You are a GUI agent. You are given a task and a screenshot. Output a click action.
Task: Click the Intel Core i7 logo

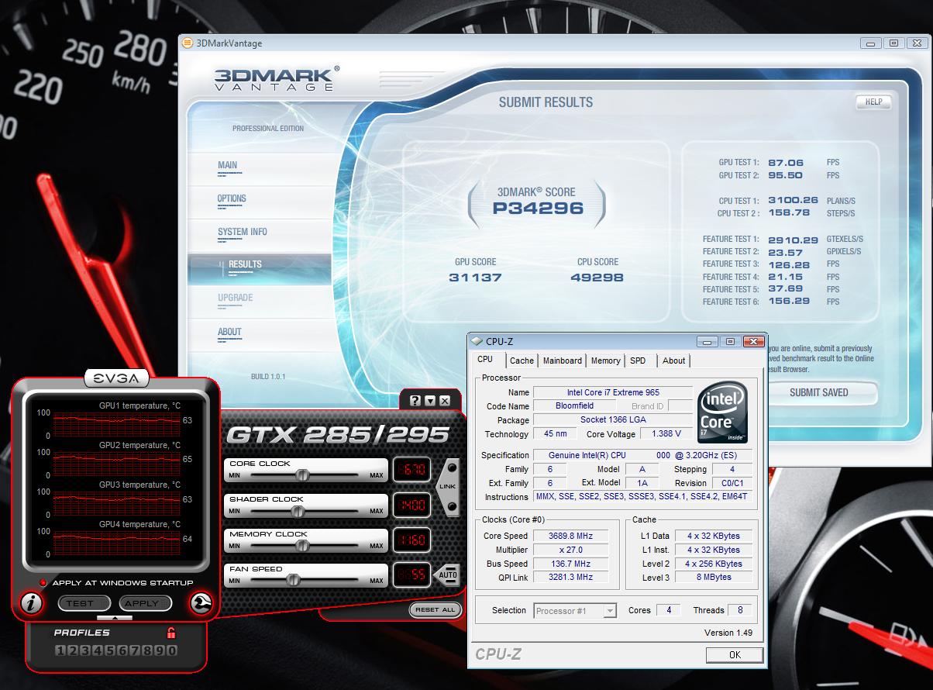click(x=722, y=412)
